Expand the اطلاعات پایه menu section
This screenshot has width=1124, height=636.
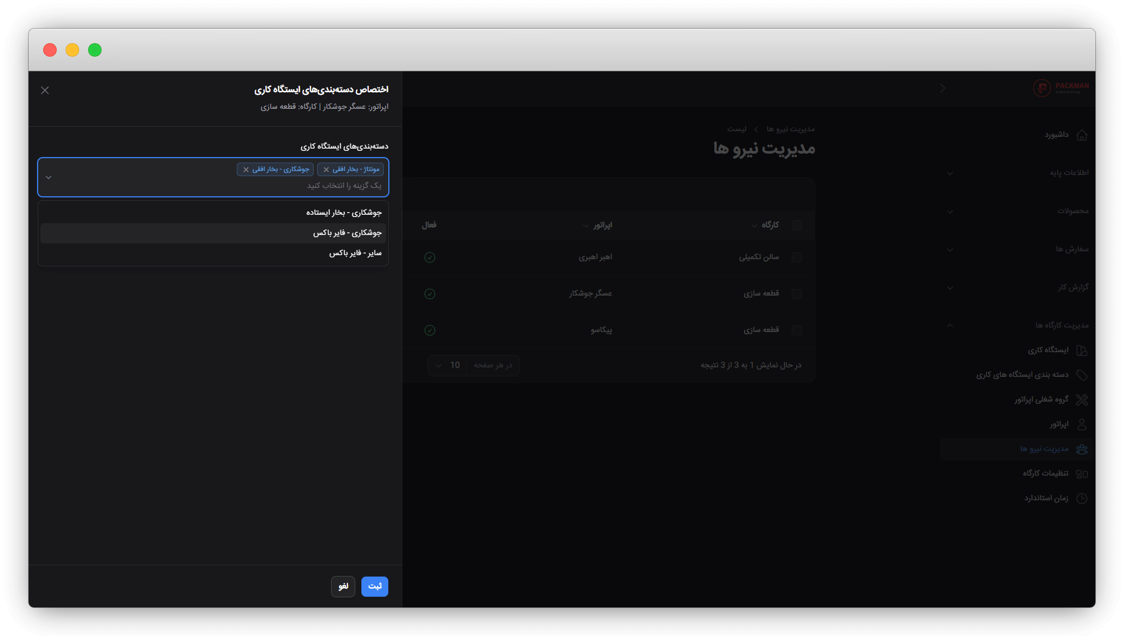click(1068, 173)
